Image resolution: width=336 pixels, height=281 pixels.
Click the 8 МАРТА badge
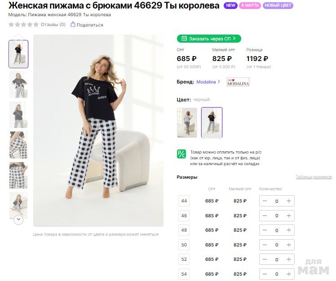250,6
